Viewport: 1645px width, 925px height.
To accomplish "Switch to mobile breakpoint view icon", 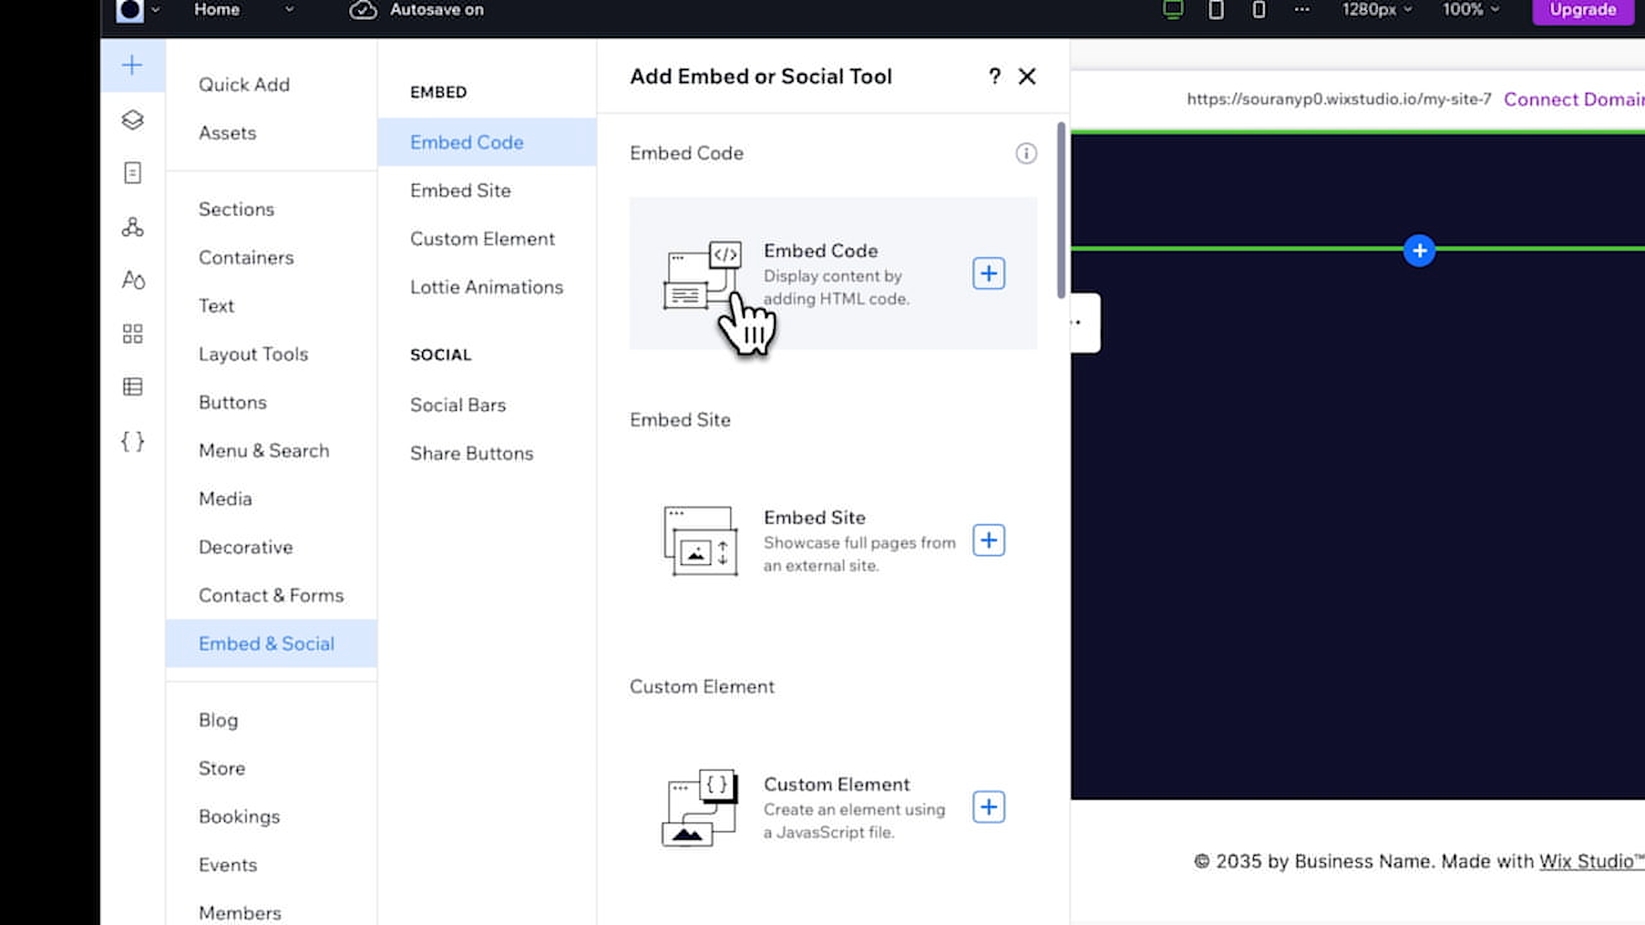I will coord(1259,9).
